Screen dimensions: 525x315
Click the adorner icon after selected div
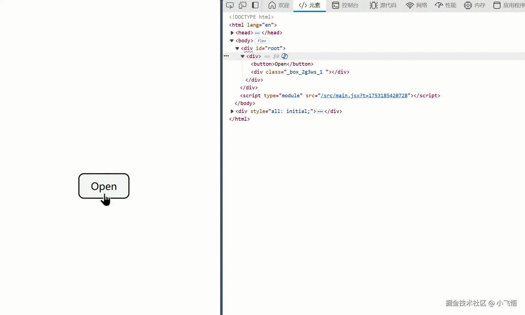[x=284, y=56]
